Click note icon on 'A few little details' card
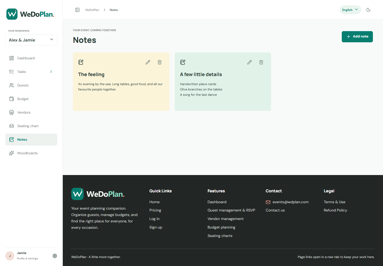Viewport: 383px width, 266px height. (183, 62)
